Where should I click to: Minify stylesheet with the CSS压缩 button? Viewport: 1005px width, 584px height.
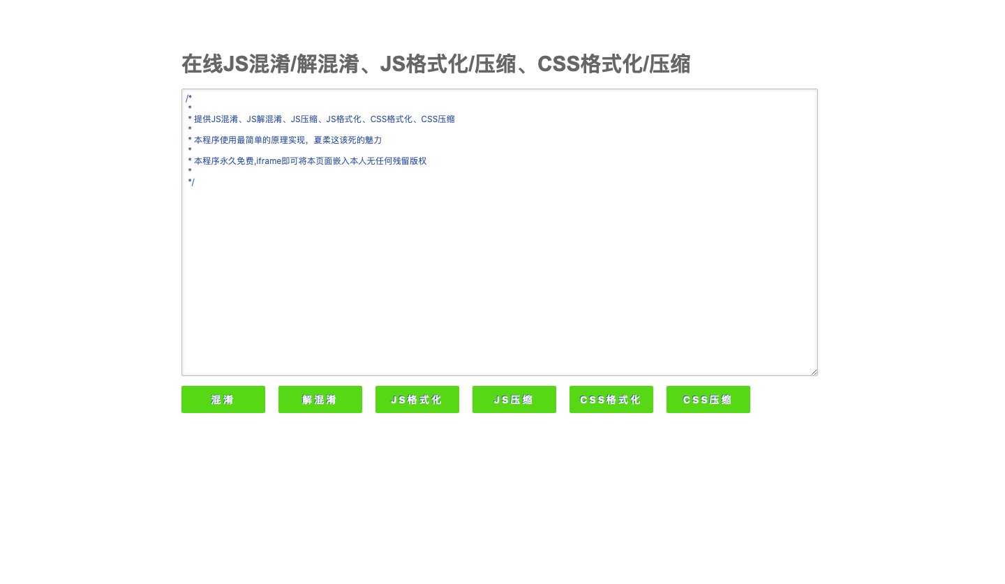708,399
